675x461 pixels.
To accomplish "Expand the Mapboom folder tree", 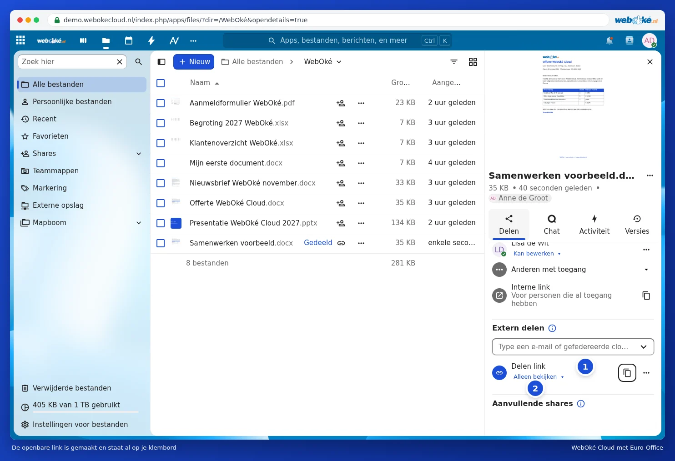I will pyautogui.click(x=139, y=223).
